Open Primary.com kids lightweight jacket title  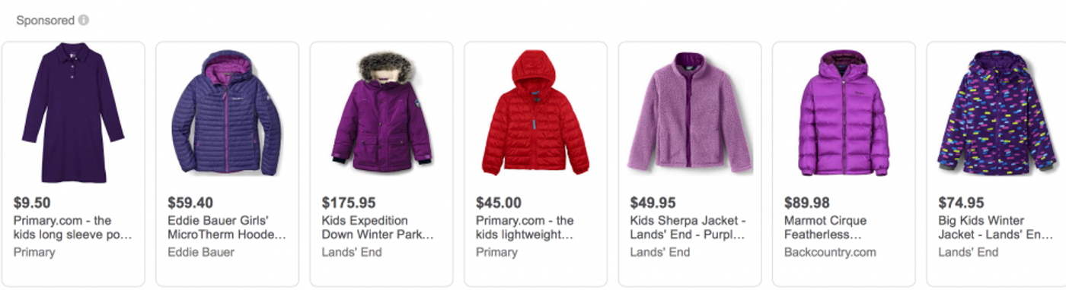(525, 228)
